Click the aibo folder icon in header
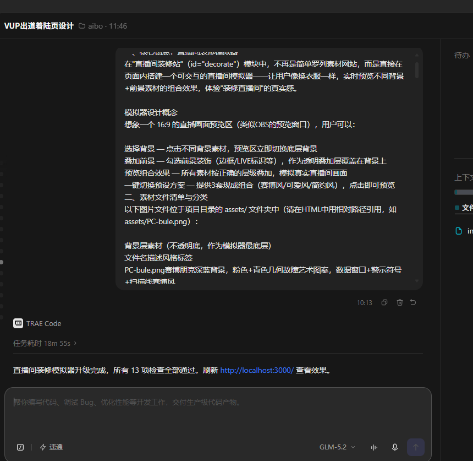The image size is (473, 461). point(82,26)
